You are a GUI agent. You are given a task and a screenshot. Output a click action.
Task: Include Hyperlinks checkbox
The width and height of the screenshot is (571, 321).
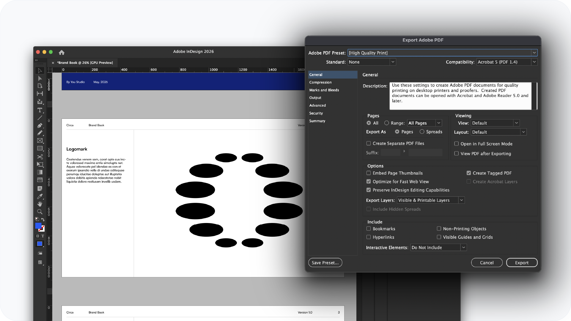369,237
